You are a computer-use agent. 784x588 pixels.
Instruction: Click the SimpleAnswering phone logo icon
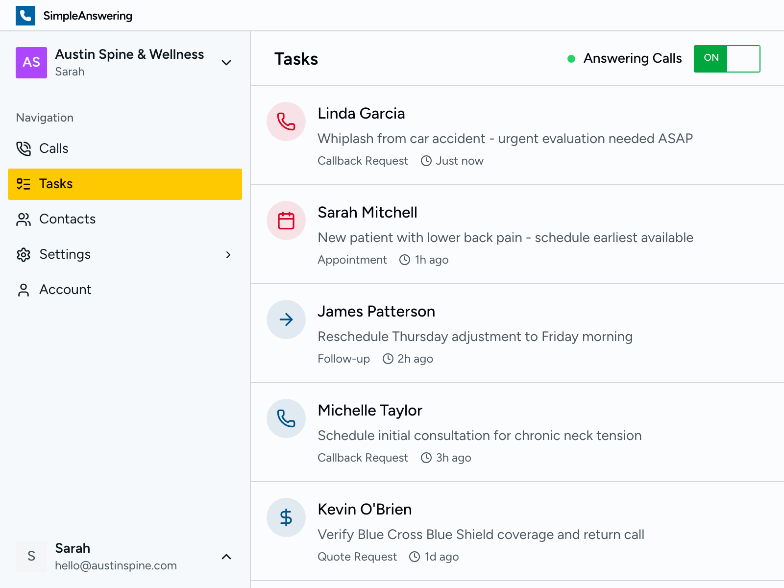click(x=25, y=16)
